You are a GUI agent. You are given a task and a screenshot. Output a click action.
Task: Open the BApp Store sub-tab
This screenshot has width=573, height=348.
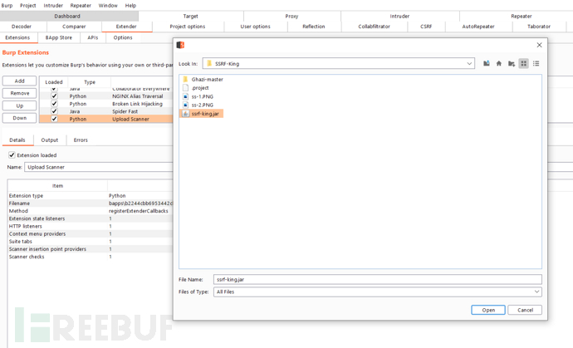[59, 37]
